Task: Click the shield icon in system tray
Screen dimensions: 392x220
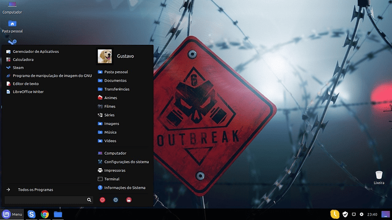Action: (345, 214)
